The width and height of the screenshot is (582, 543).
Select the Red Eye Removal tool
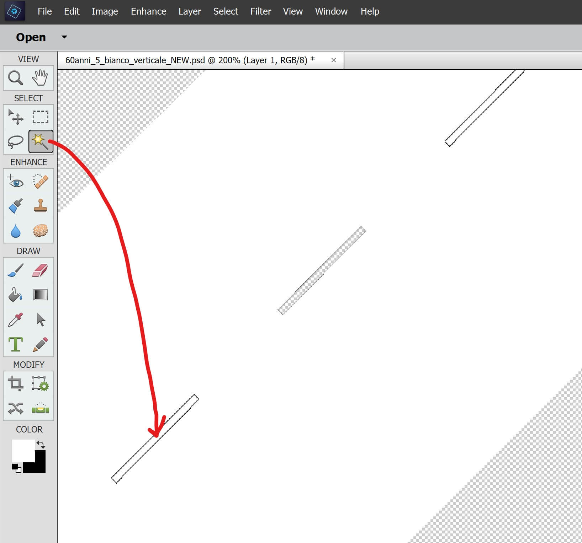[16, 181]
